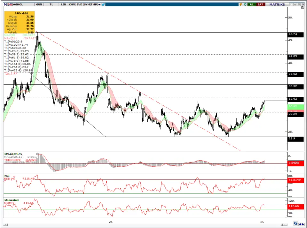Open the GUN period selector

tap(39, 4)
